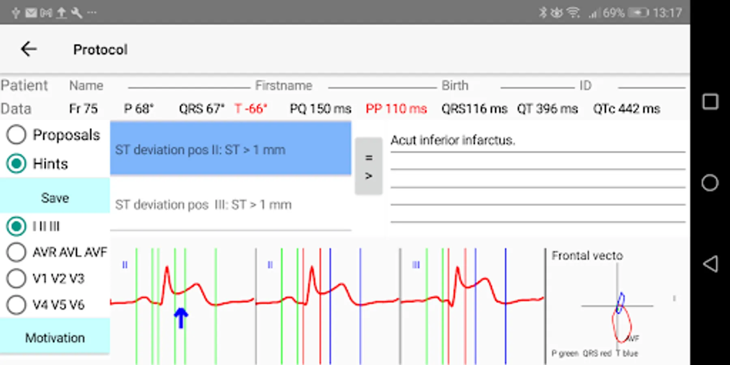Click the 'QRS116 ms' duration value
This screenshot has height=365, width=730.
pos(474,109)
